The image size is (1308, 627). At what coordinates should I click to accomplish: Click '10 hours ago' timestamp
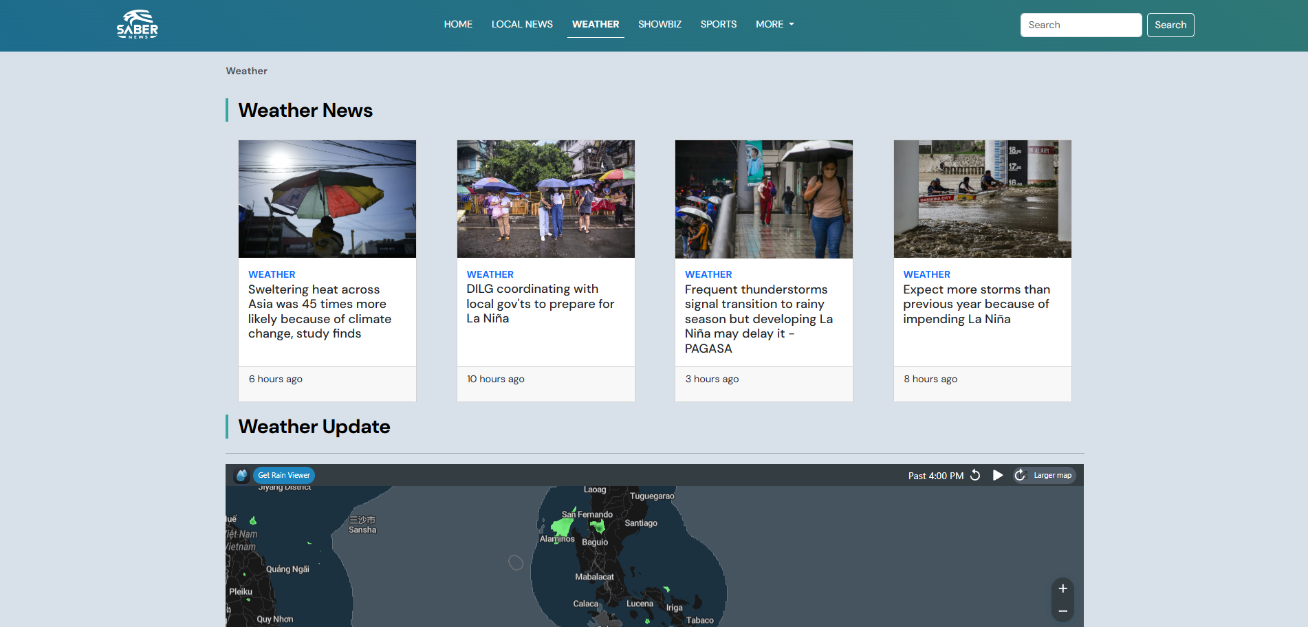(x=496, y=379)
